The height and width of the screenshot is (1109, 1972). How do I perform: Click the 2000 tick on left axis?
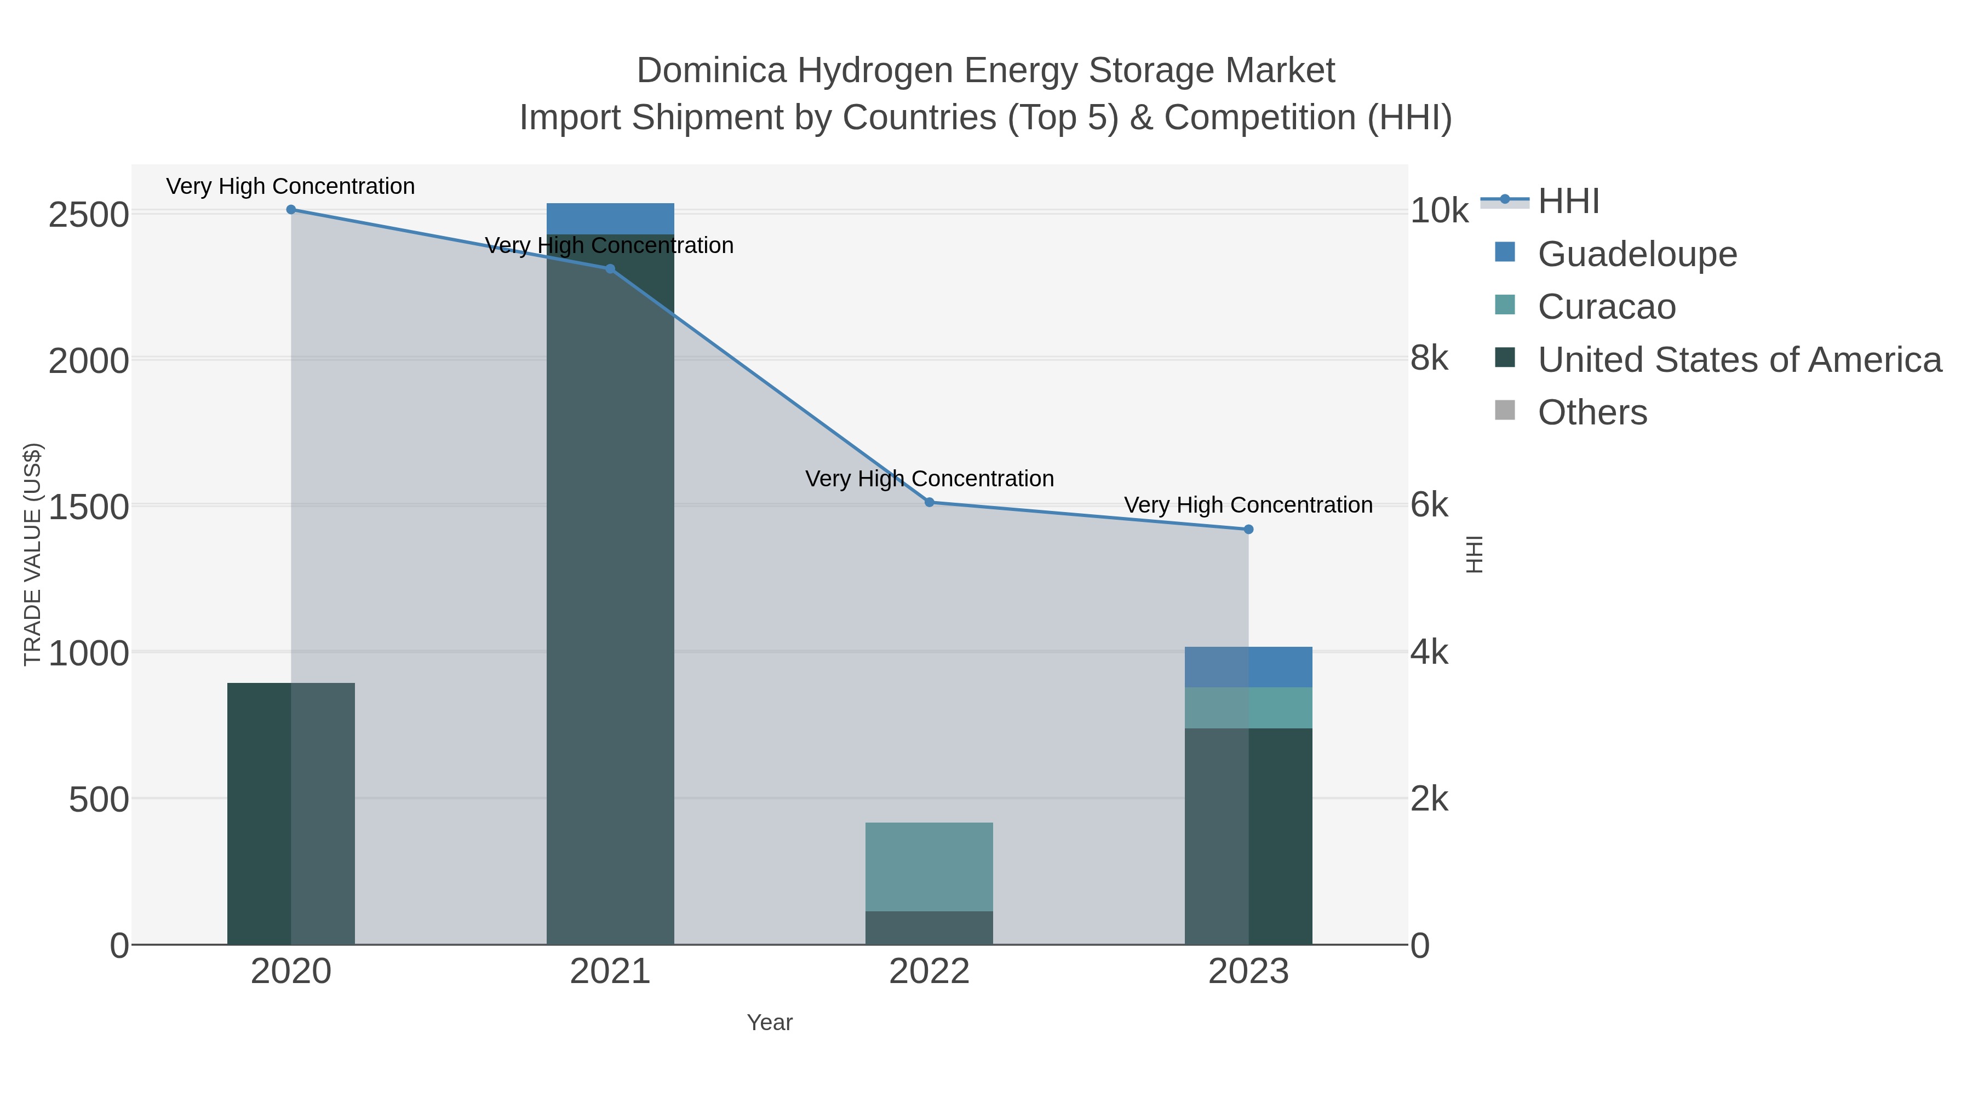click(x=89, y=361)
